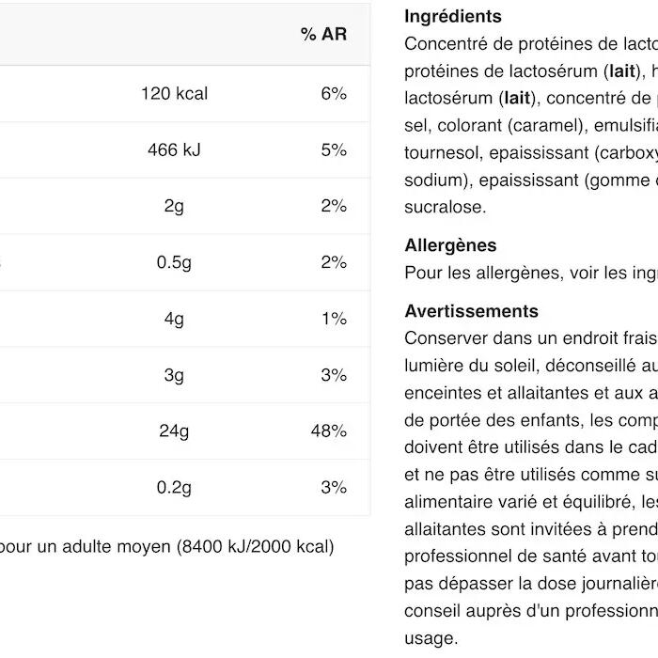
Task: Click the word "sucralose" in the ingredients
Action: point(446,207)
